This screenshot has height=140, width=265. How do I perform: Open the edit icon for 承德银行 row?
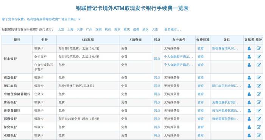click(259, 135)
